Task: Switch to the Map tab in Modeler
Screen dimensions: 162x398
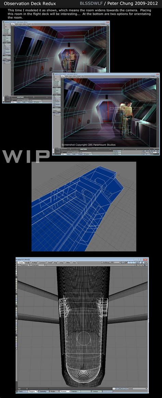Action: click(x=56, y=263)
